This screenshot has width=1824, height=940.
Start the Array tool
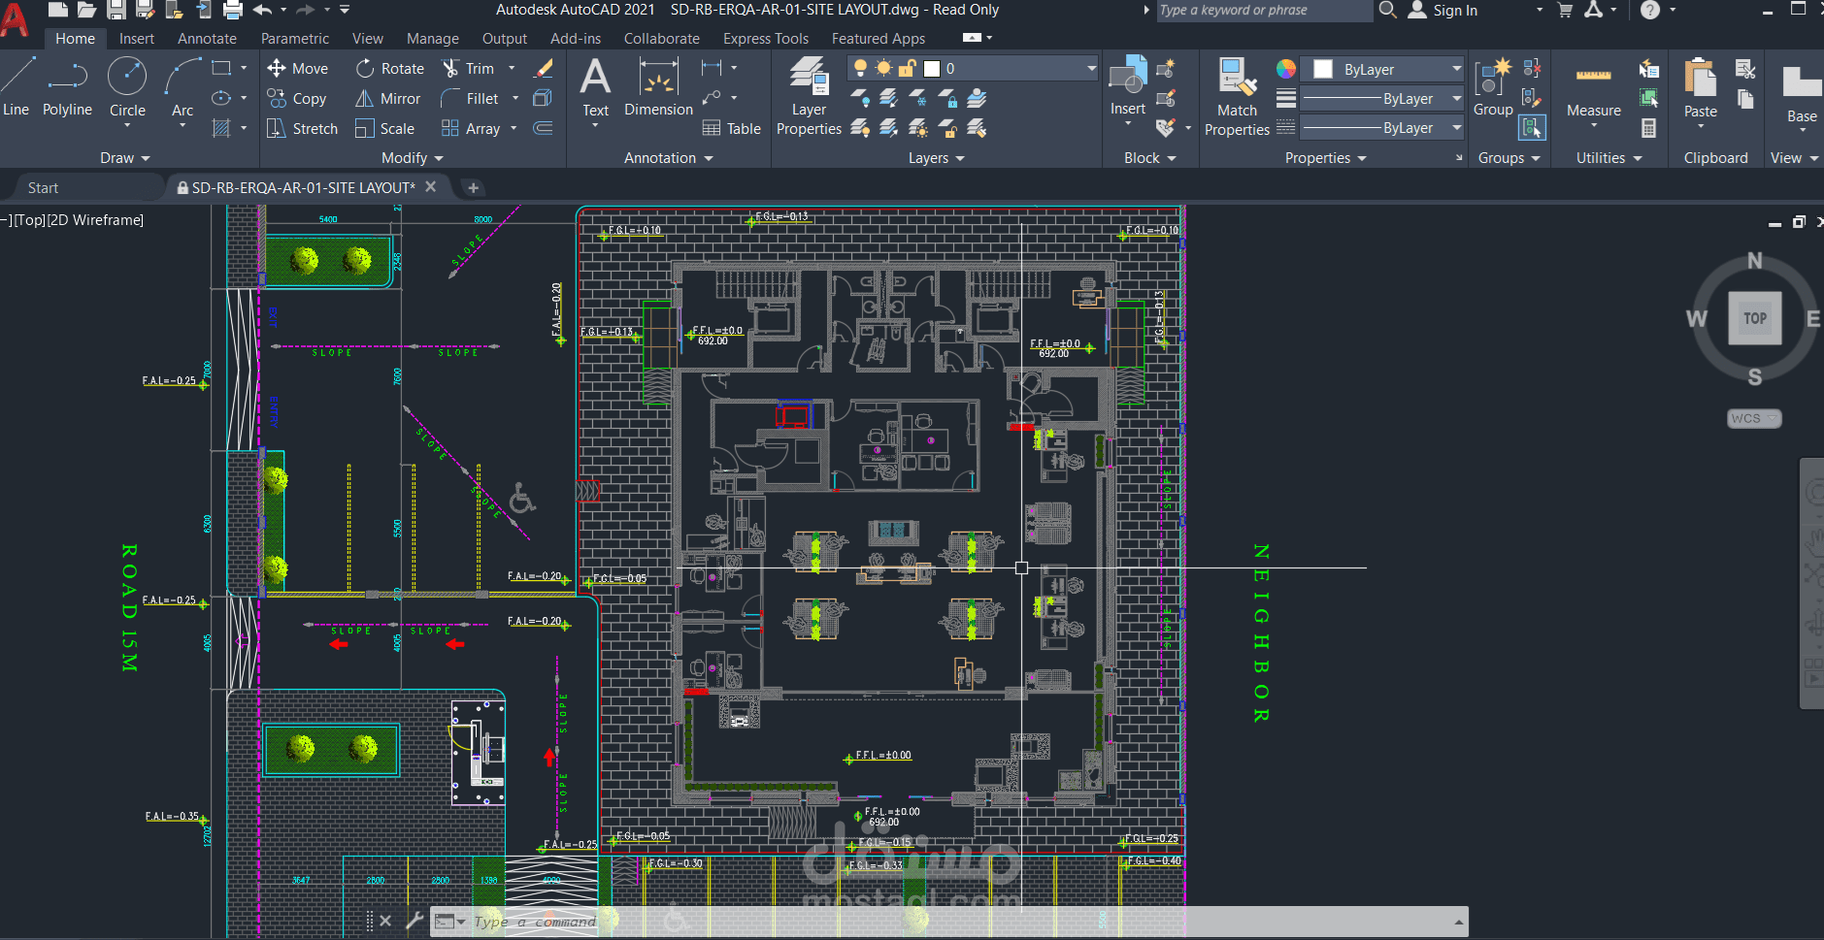pos(471,128)
